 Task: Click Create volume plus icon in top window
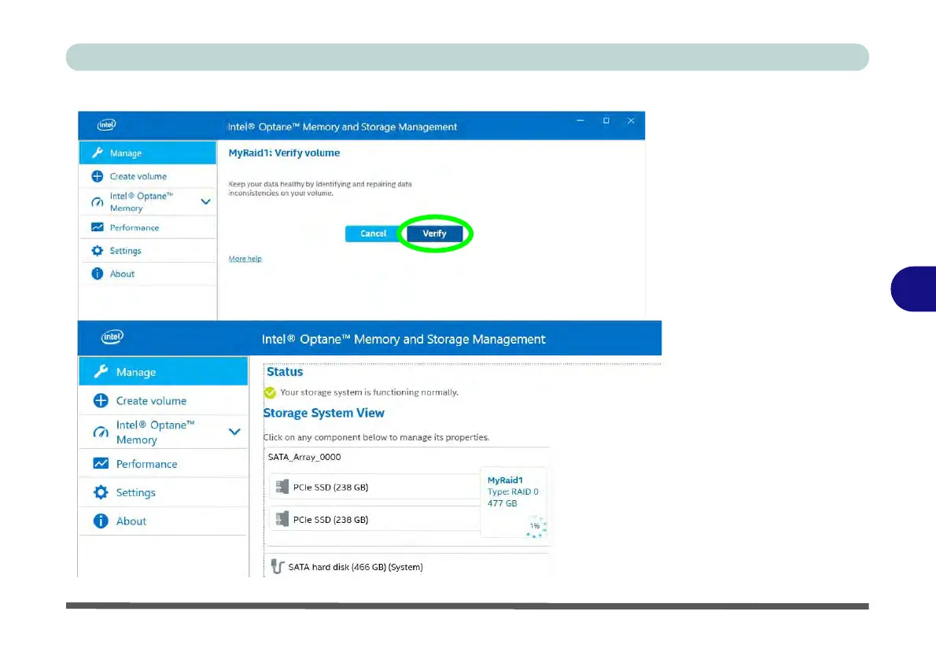point(98,176)
